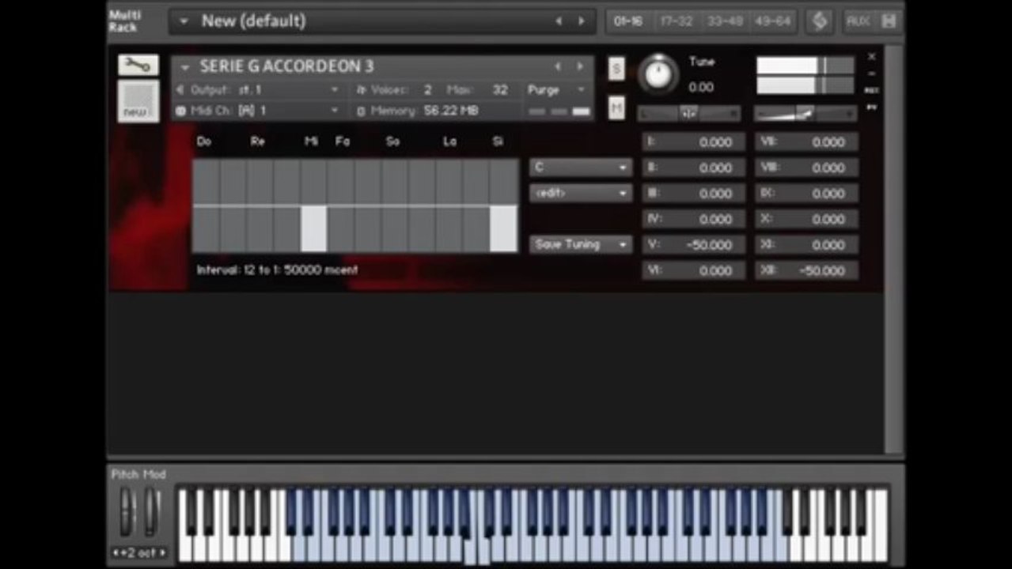Click the Memory chip icon
Viewport: 1012px width, 569px height.
(x=361, y=111)
